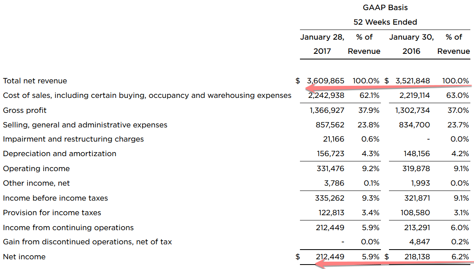Select the 52 Weeks Ended header
The image size is (474, 269).
pyautogui.click(x=385, y=22)
